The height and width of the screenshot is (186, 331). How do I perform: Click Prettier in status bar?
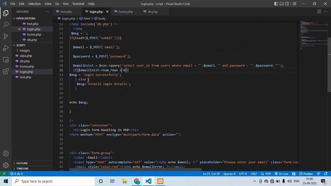[306, 174]
